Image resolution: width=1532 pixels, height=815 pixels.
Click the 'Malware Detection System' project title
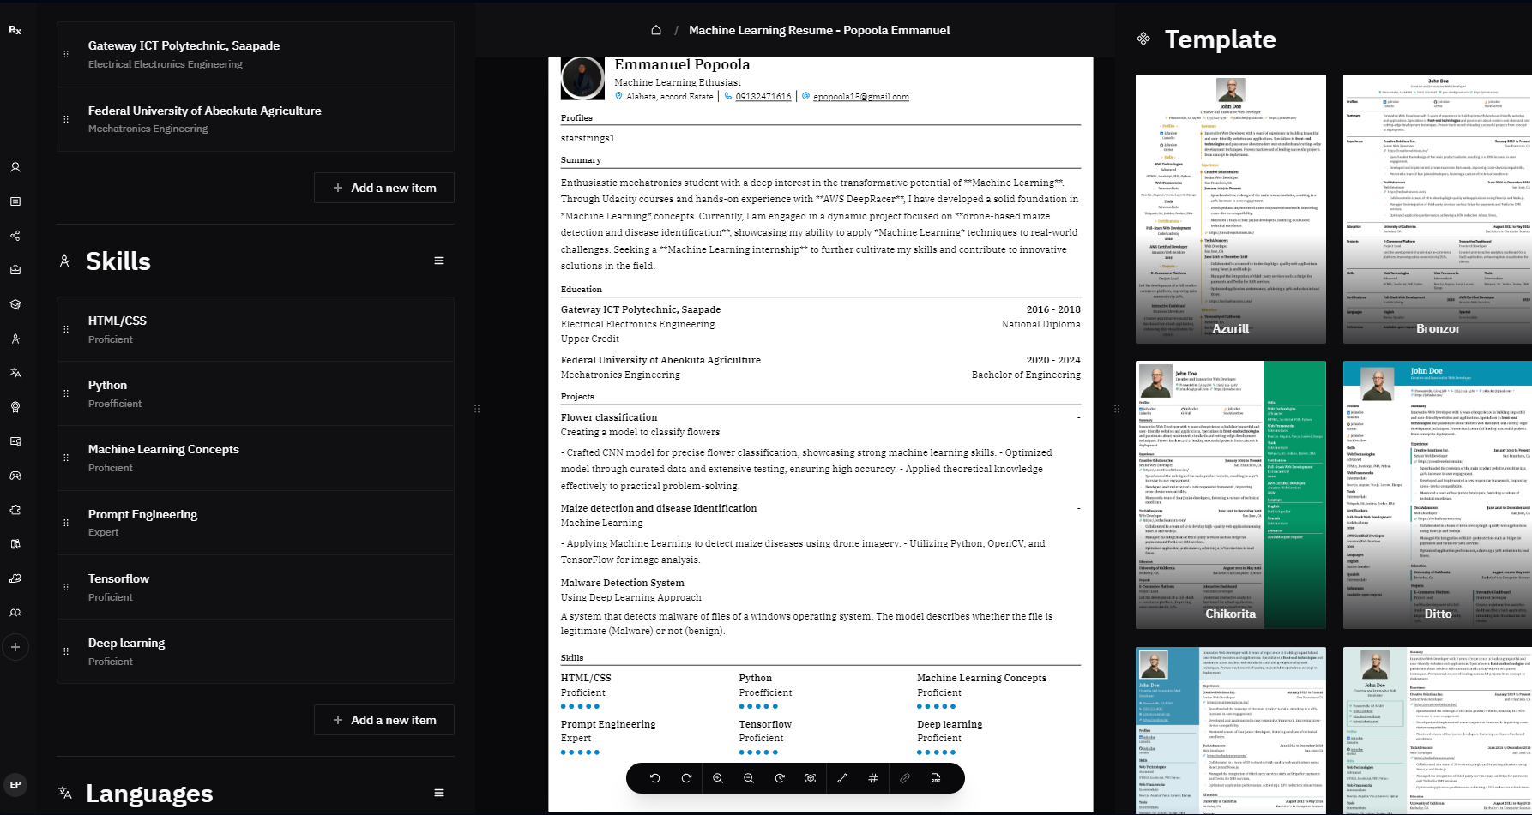coord(623,583)
